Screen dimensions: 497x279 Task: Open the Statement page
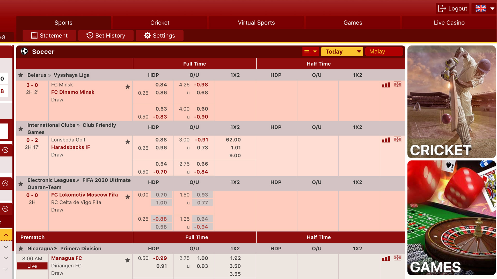tap(49, 36)
